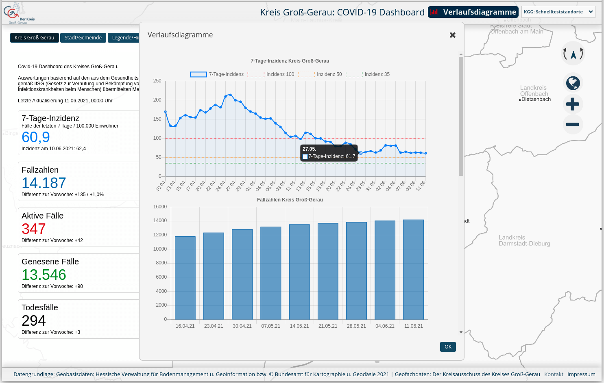Open the Legende/Hinweise tab
Image resolution: width=604 pixels, height=383 pixels.
pos(125,38)
